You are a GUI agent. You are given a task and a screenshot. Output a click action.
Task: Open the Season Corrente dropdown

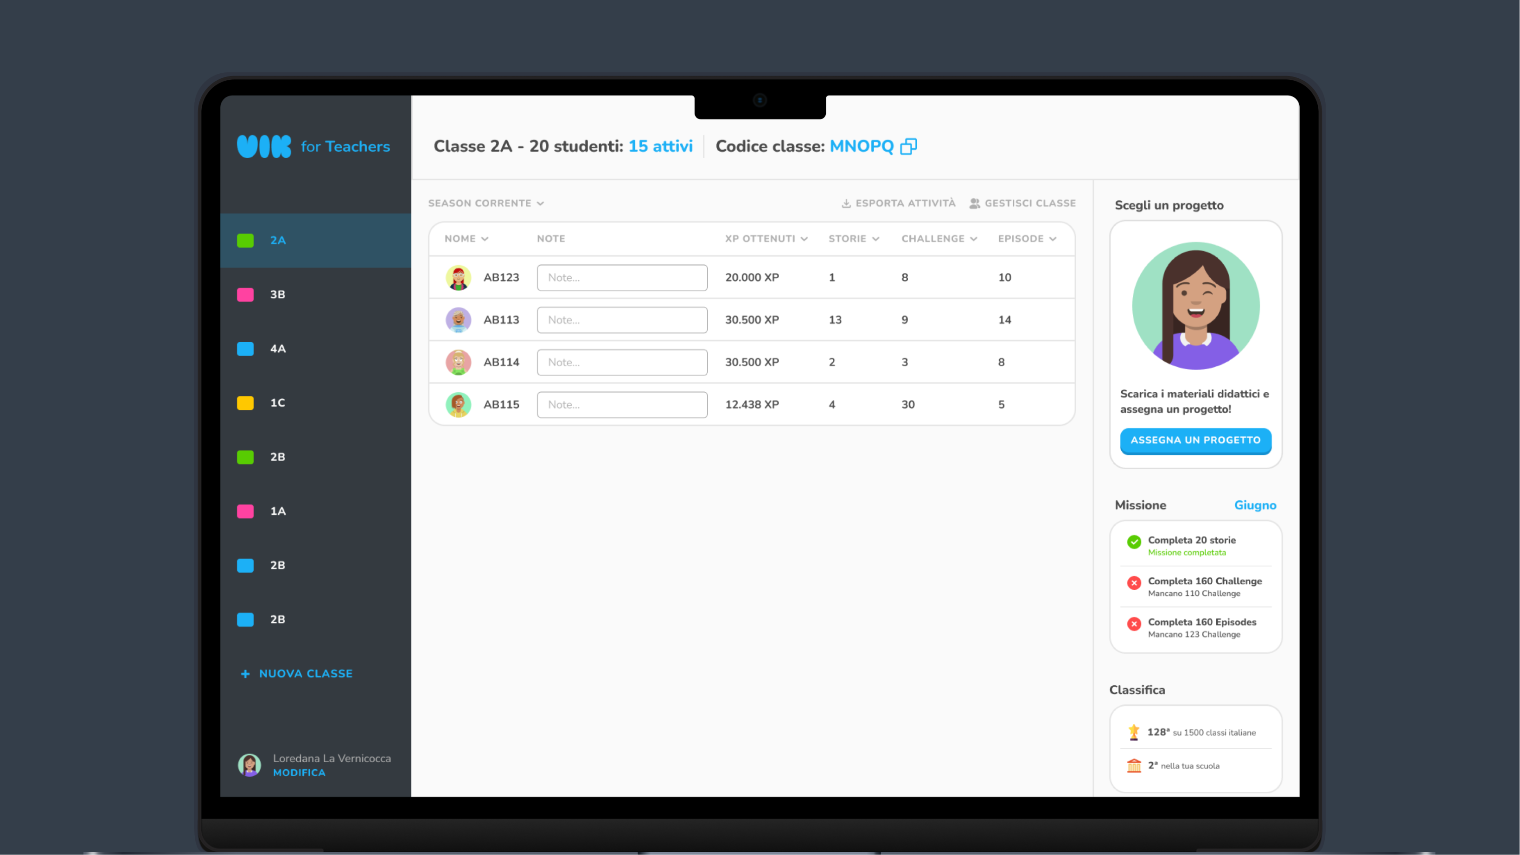[x=486, y=204]
